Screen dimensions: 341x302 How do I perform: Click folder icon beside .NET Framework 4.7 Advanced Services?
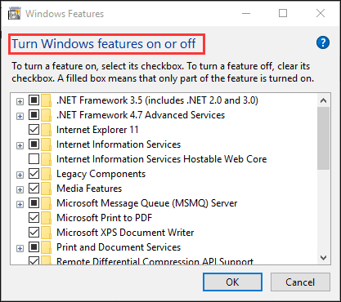pyautogui.click(x=46, y=115)
